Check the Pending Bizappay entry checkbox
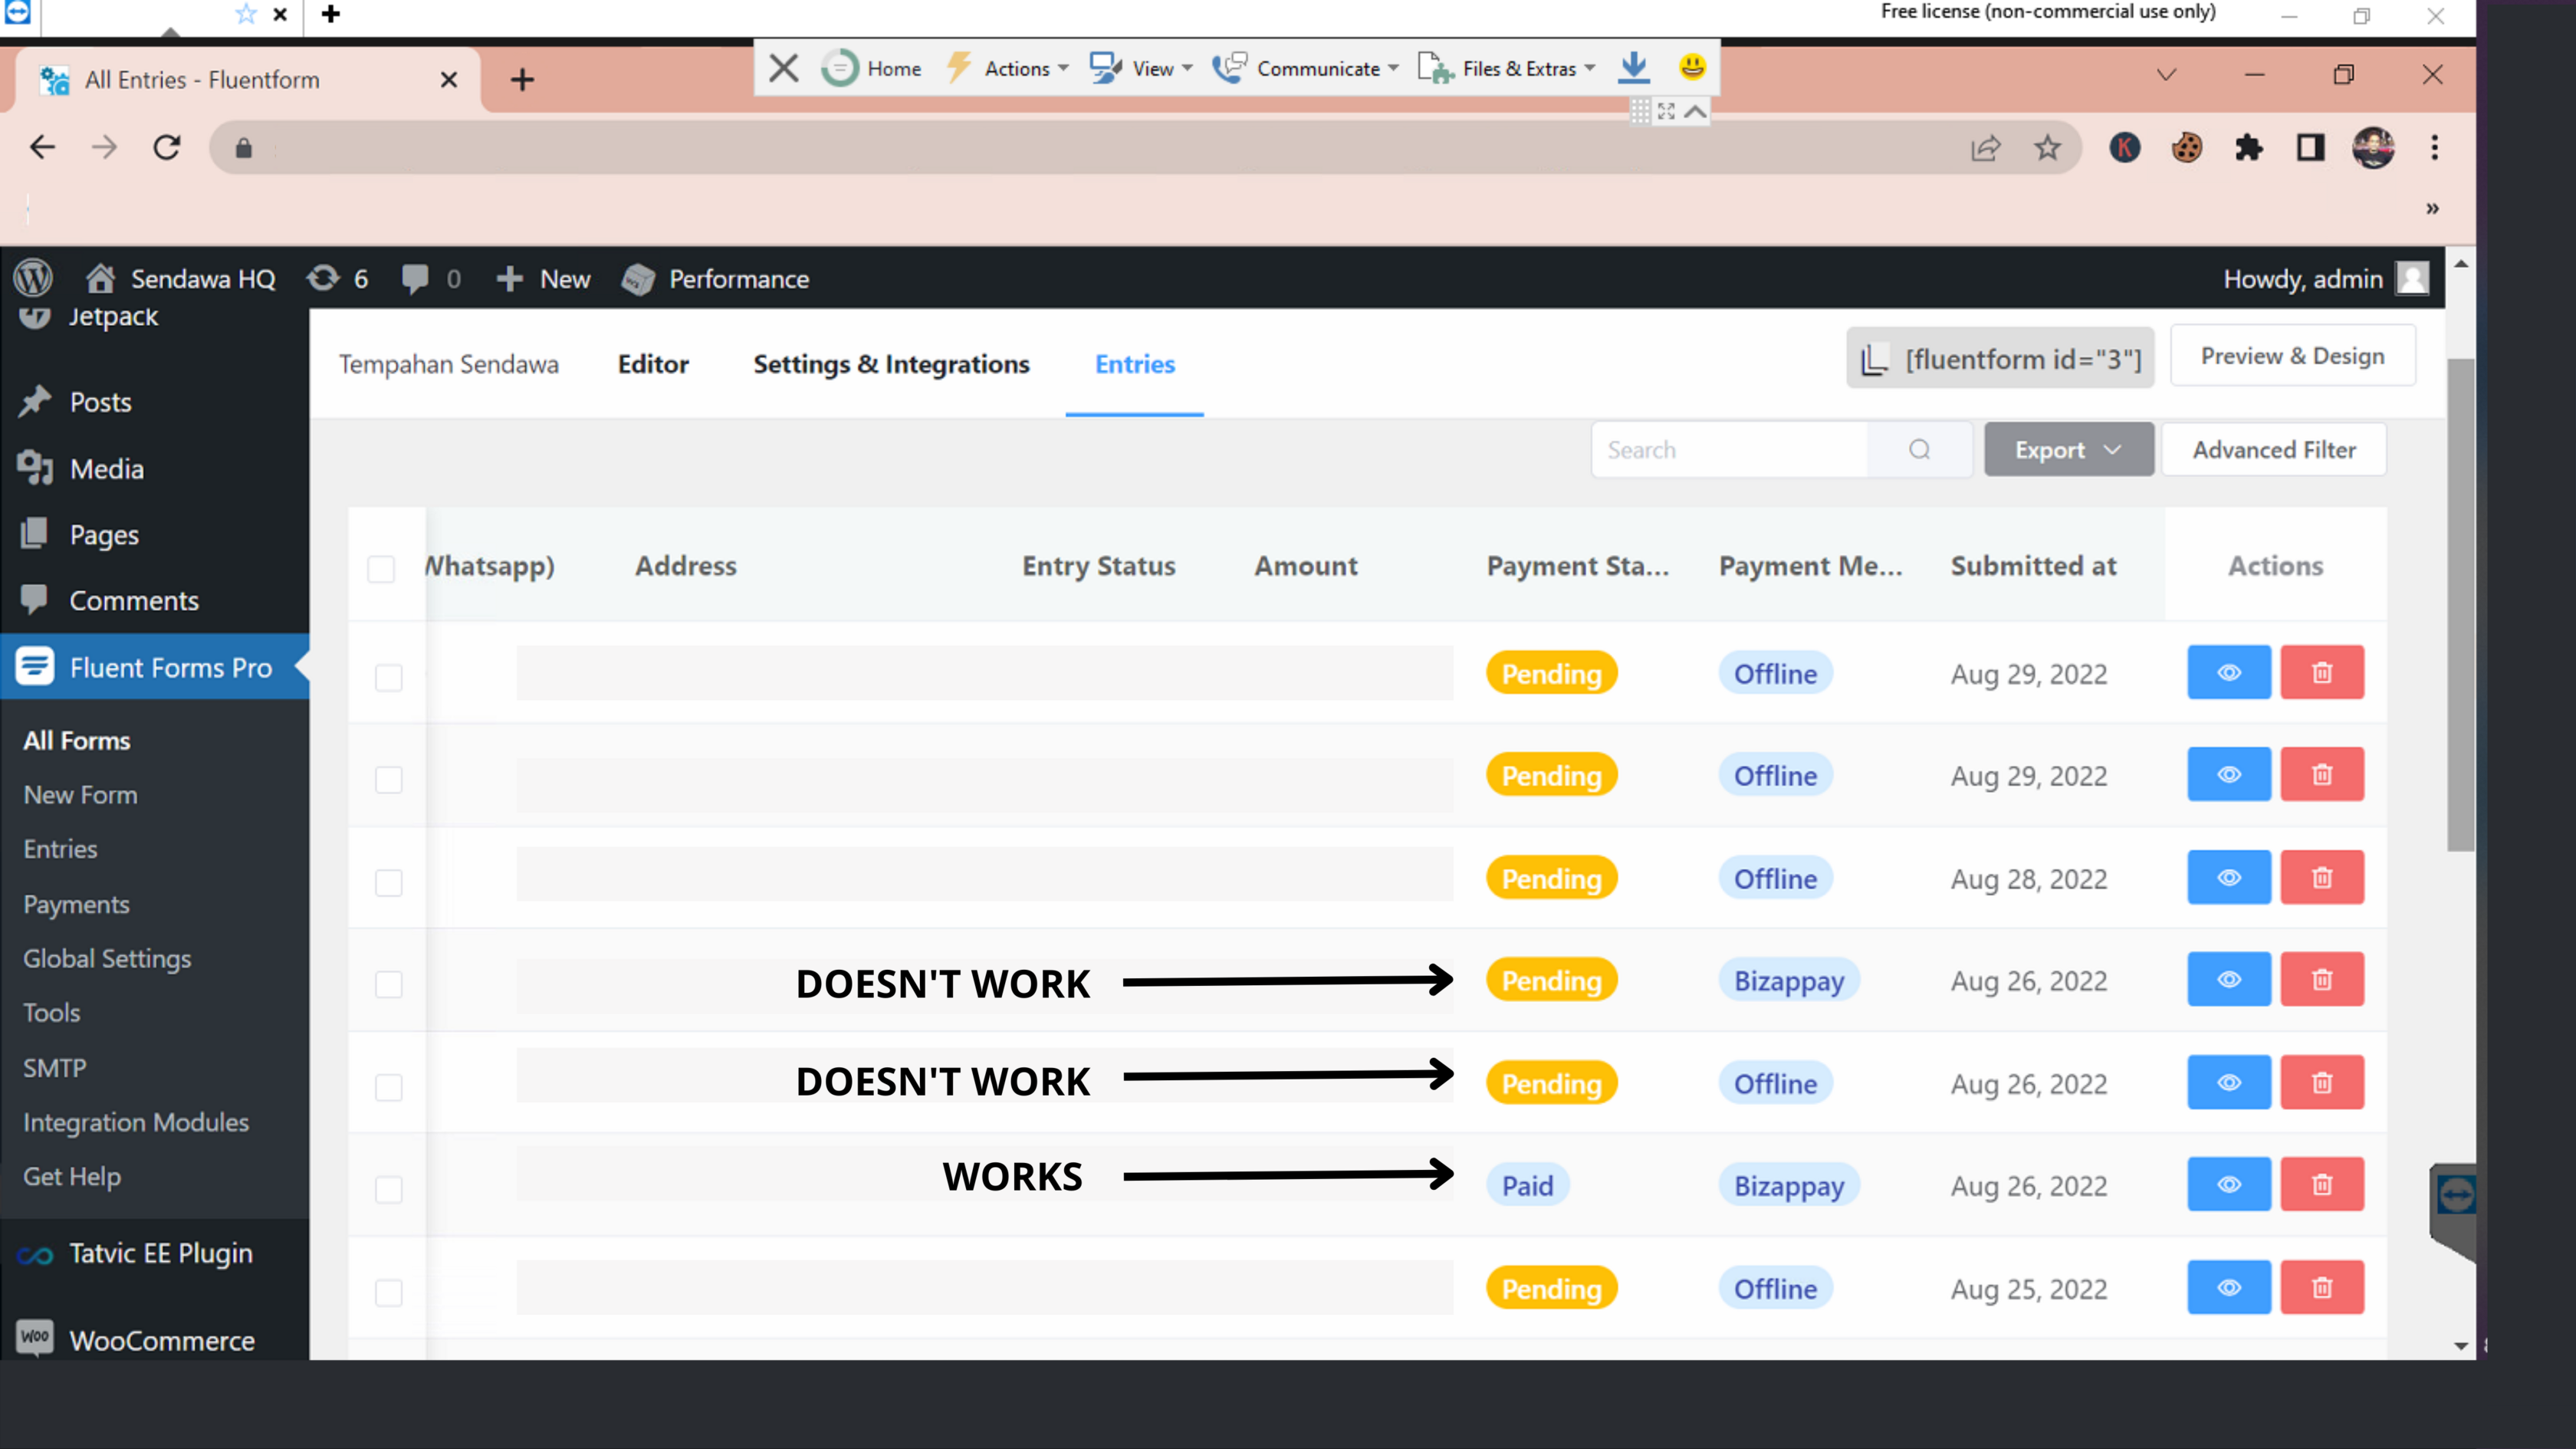Image resolution: width=2576 pixels, height=1449 pixels. (389, 985)
